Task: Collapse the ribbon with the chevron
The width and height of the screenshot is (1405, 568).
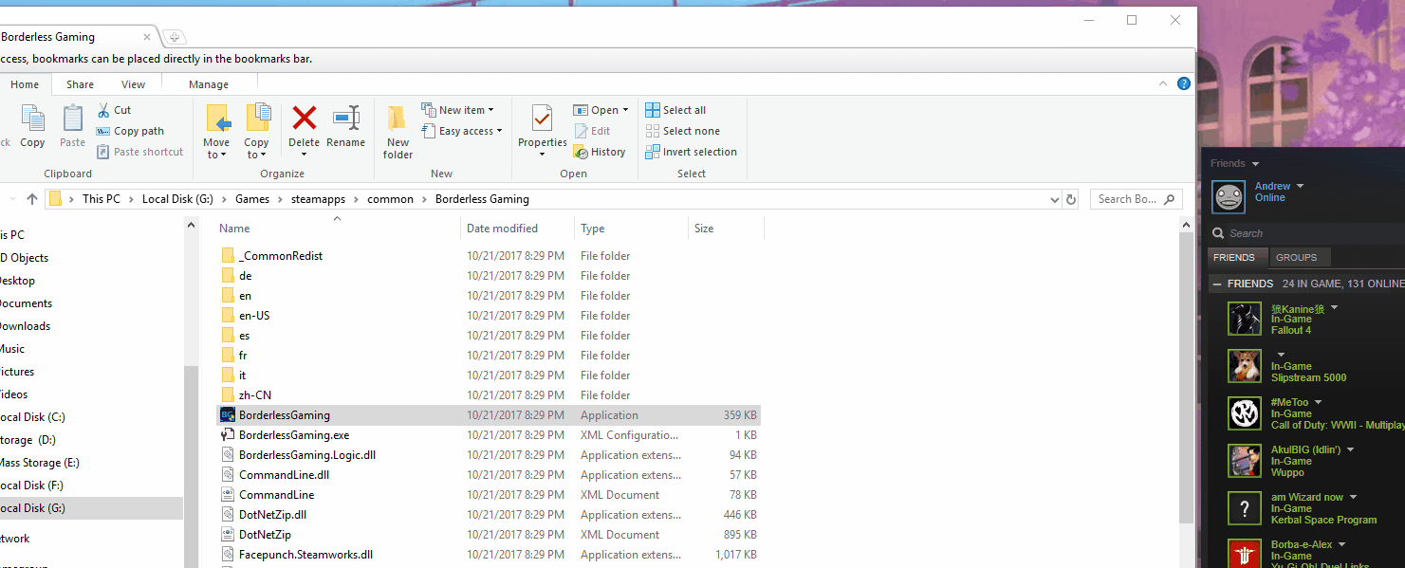Action: 1164,83
